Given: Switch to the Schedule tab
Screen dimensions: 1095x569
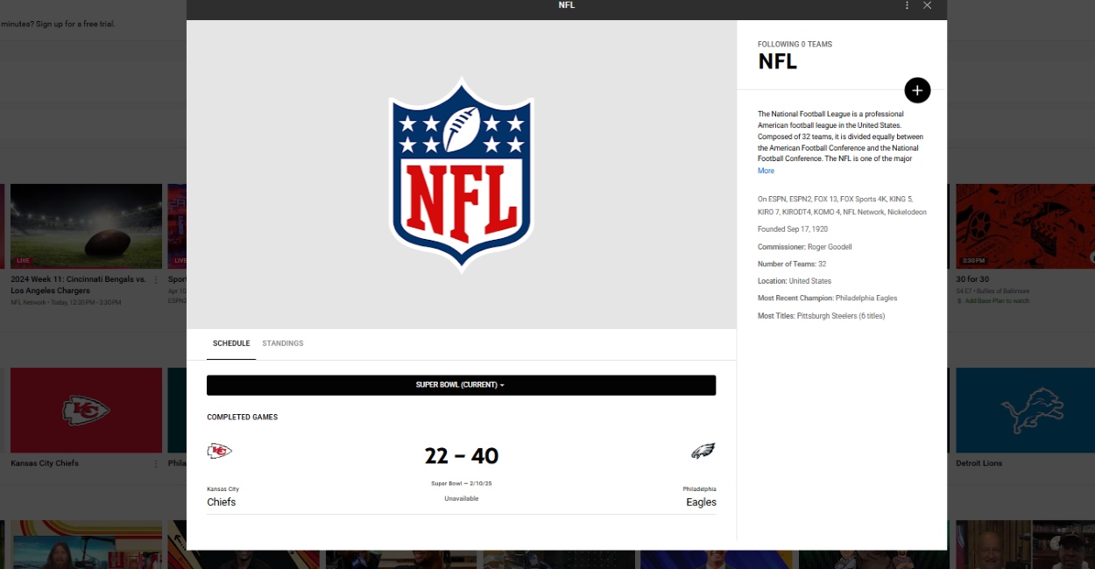Looking at the screenshot, I should 231,343.
